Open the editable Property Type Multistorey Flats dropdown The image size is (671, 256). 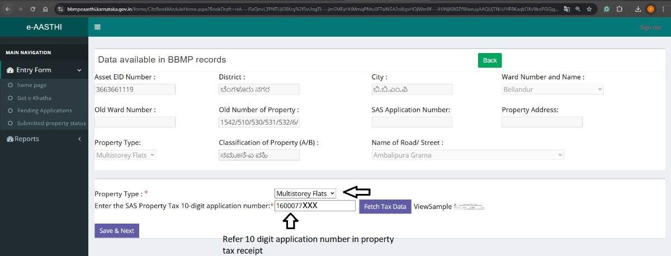pos(305,193)
